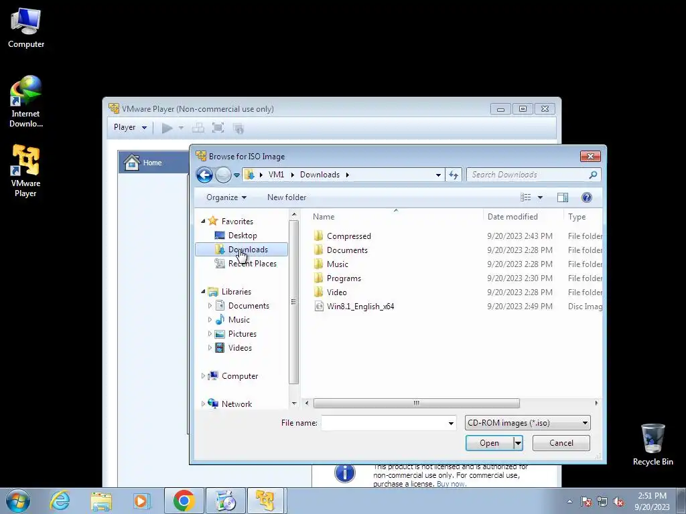This screenshot has height=514, width=686.
Task: Click the Change your view icon
Action: click(525, 197)
